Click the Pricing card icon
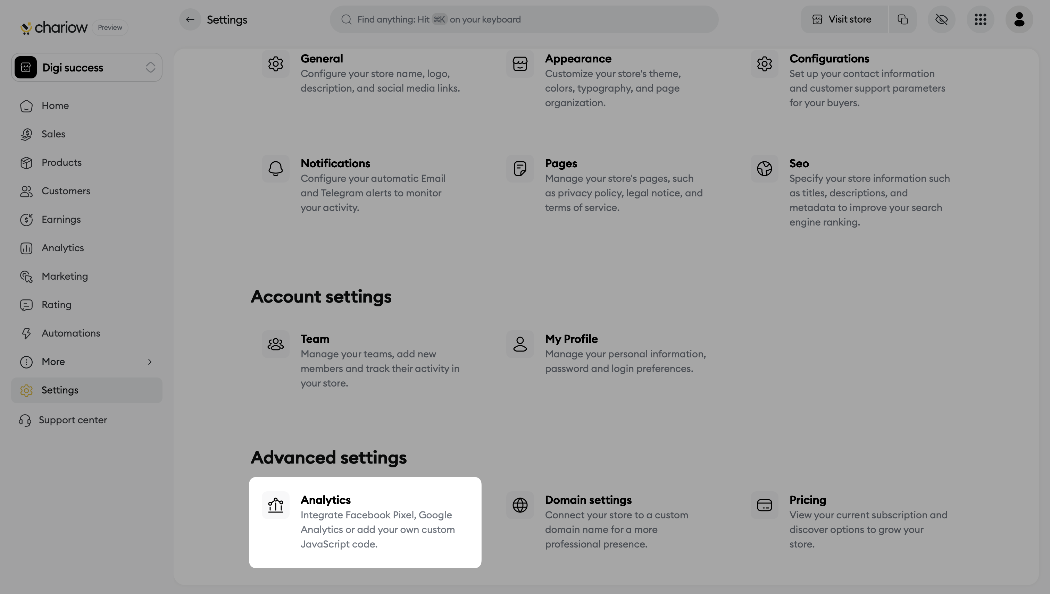This screenshot has width=1050, height=594. point(764,505)
